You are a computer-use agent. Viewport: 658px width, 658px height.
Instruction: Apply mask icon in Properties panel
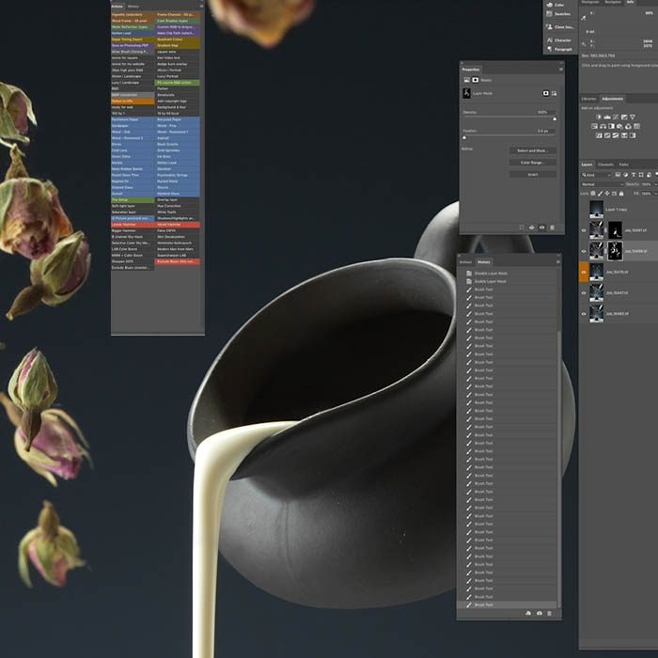pos(532,227)
